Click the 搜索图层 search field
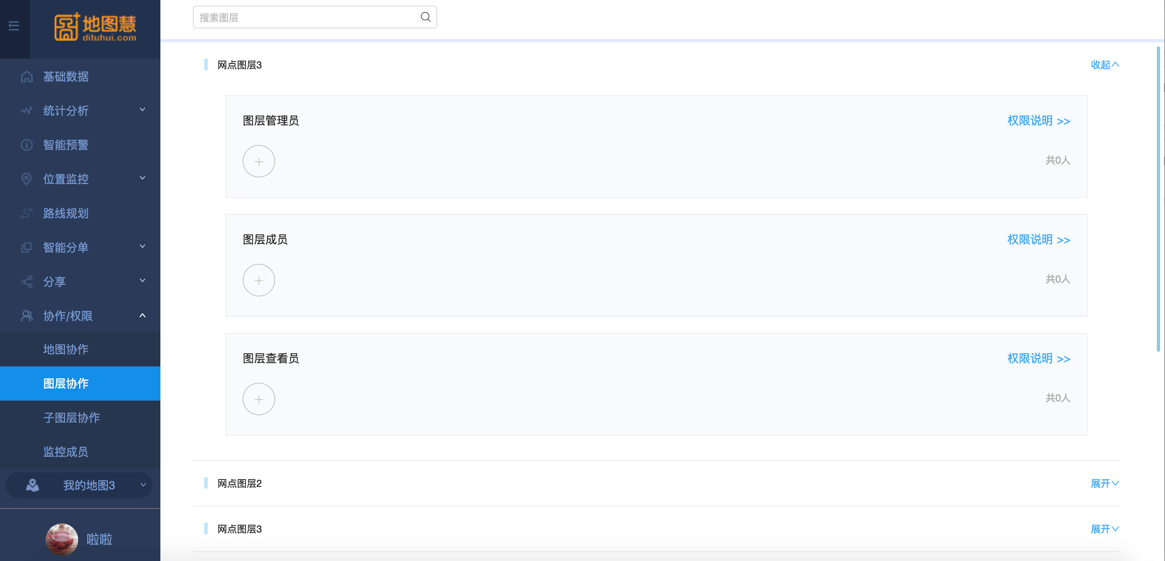The height and width of the screenshot is (561, 1165). (x=315, y=17)
